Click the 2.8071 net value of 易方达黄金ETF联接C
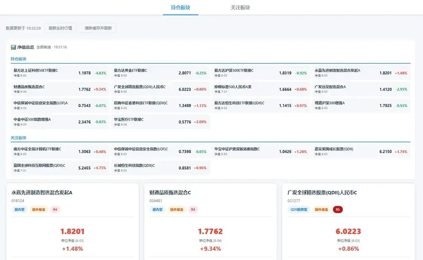423x260 pixels. (185, 73)
